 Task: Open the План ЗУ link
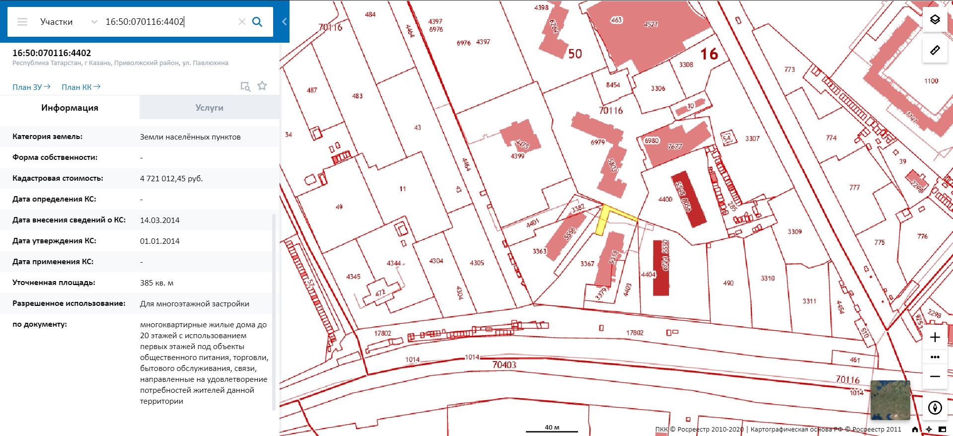click(31, 87)
